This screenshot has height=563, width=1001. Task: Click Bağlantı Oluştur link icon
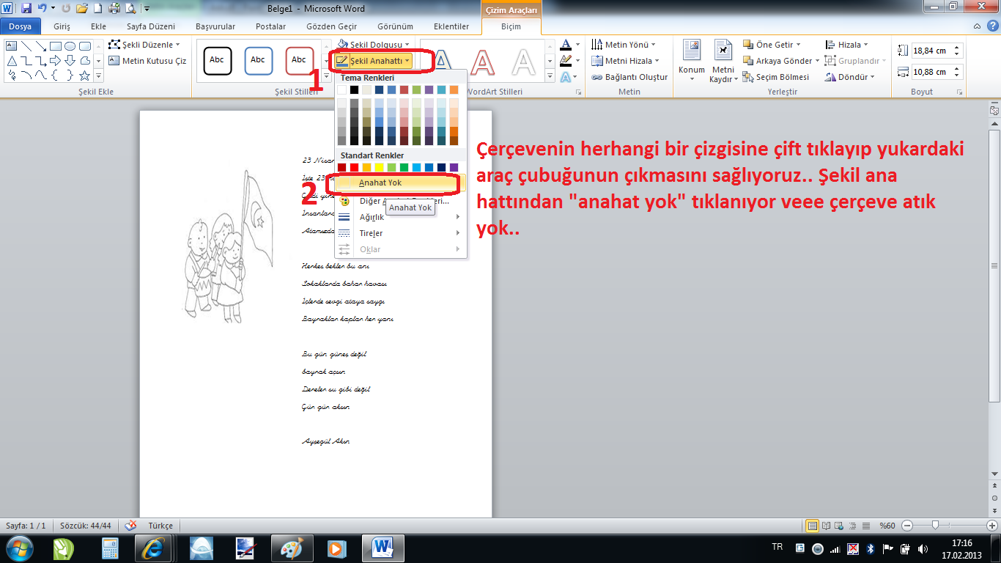point(629,77)
